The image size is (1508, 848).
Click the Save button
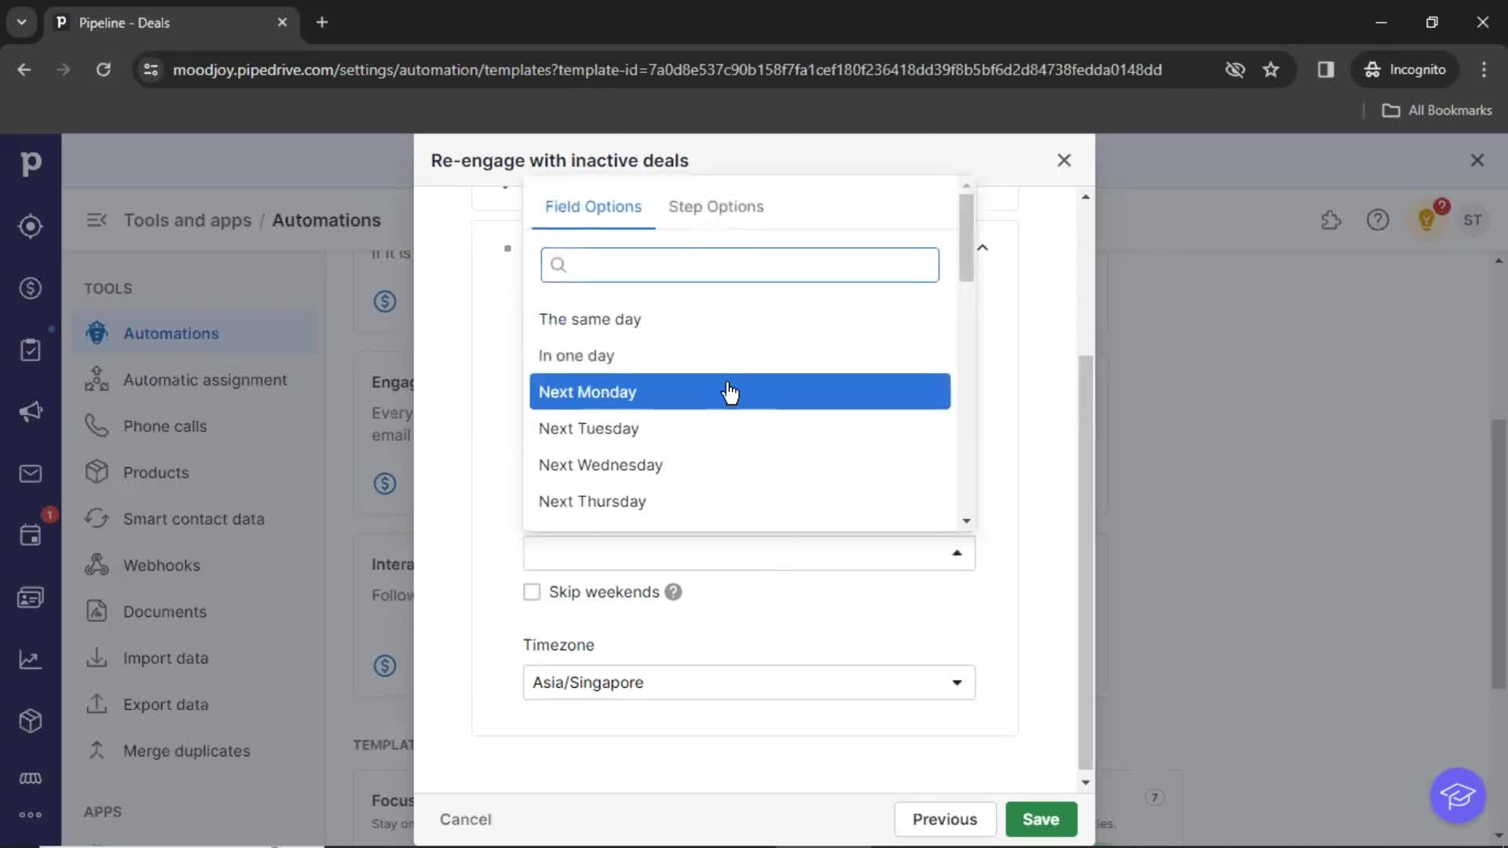tap(1041, 819)
